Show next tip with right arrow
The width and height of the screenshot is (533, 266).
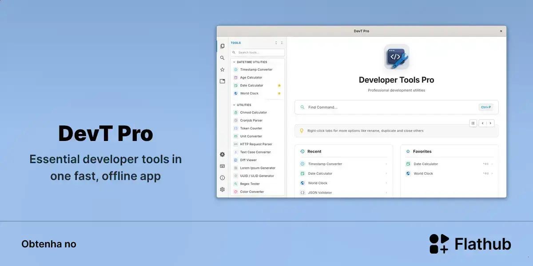490,123
